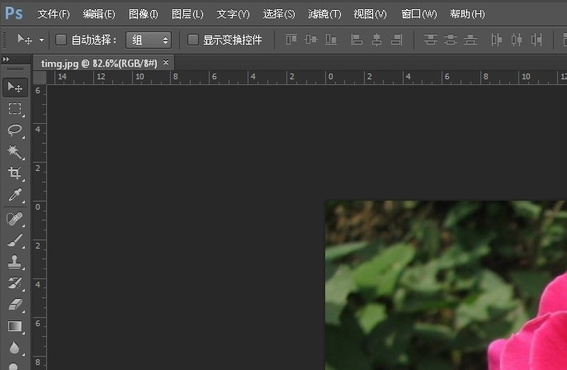Select the Crop tool
567x370 pixels.
[x=15, y=173]
